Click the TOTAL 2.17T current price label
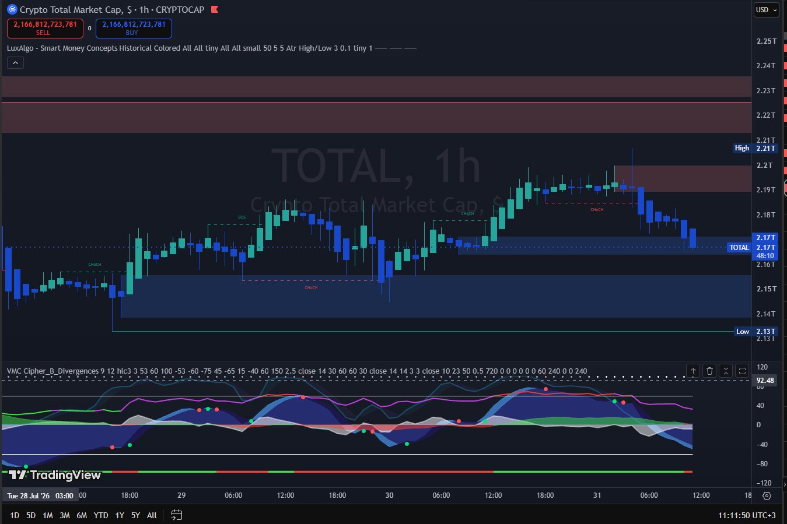Image resolution: width=787 pixels, height=524 pixels. pos(753,248)
